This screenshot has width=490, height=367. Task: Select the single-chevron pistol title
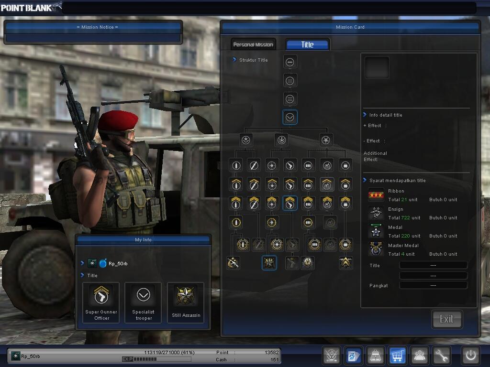(290, 184)
